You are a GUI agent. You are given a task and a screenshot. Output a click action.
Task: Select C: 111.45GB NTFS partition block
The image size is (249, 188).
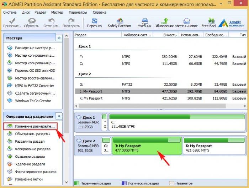pyautogui.click(x=177, y=122)
